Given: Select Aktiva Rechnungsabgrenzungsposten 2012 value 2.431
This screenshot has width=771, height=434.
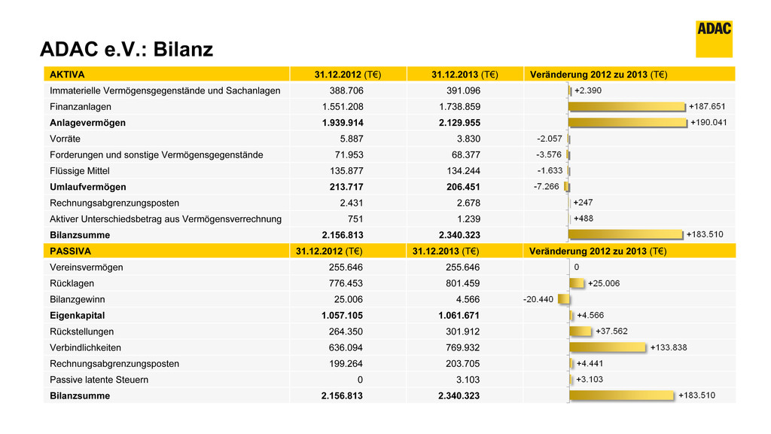Looking at the screenshot, I should click(352, 203).
